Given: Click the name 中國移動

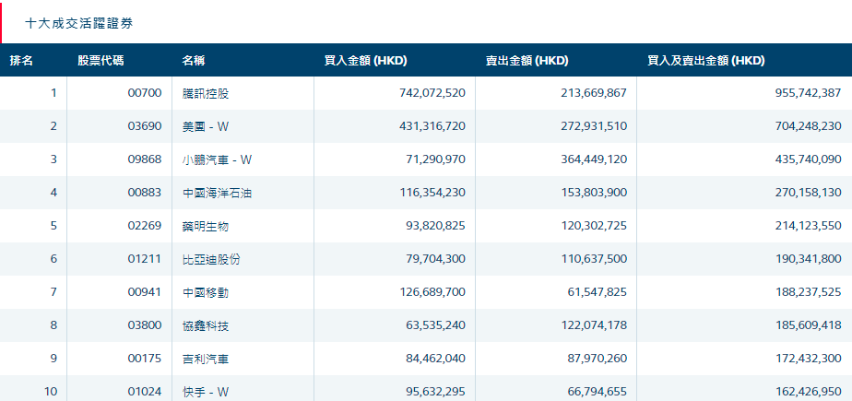Looking at the screenshot, I should pyautogui.click(x=206, y=292).
